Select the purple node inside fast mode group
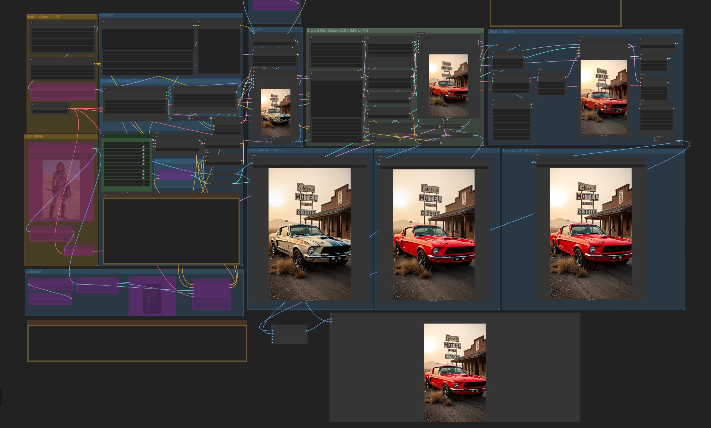The height and width of the screenshot is (428, 711). [x=175, y=175]
